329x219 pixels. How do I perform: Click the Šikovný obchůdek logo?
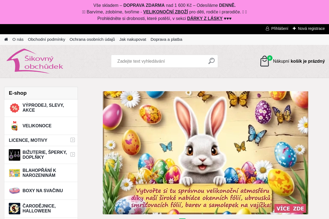(x=35, y=61)
